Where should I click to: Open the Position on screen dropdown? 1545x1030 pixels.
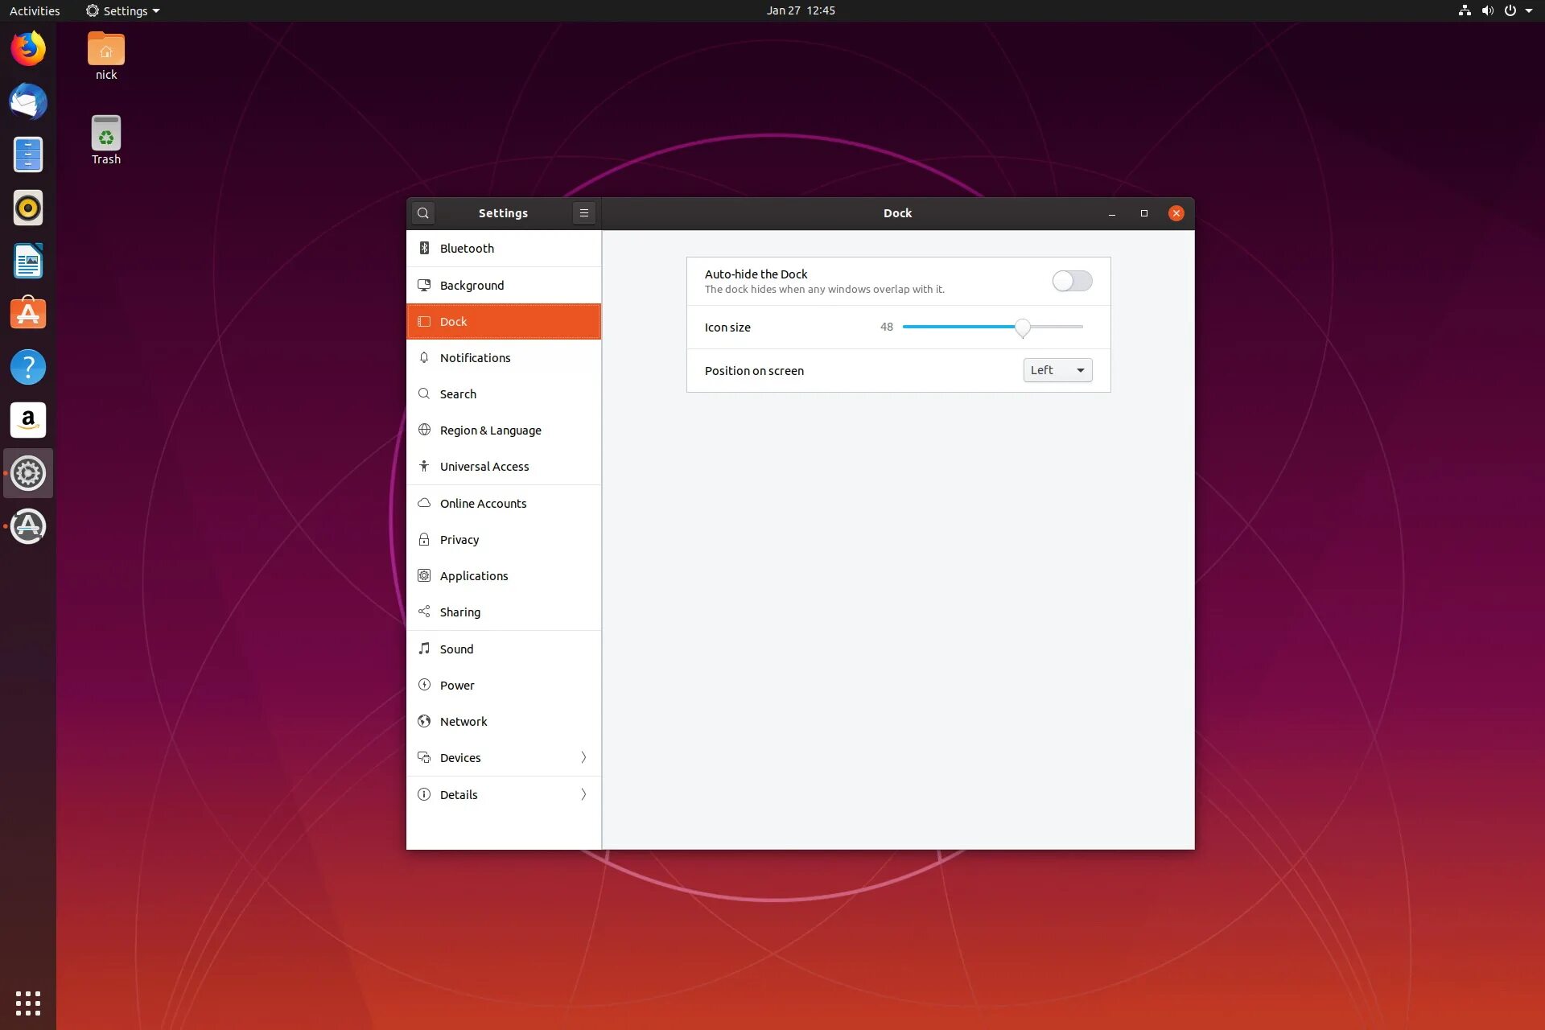pyautogui.click(x=1057, y=370)
